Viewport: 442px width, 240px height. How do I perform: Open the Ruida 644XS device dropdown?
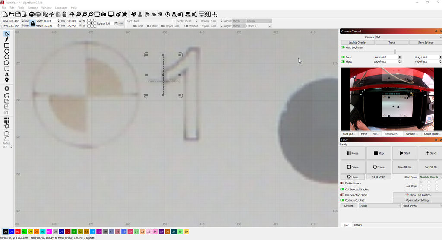tap(421, 206)
